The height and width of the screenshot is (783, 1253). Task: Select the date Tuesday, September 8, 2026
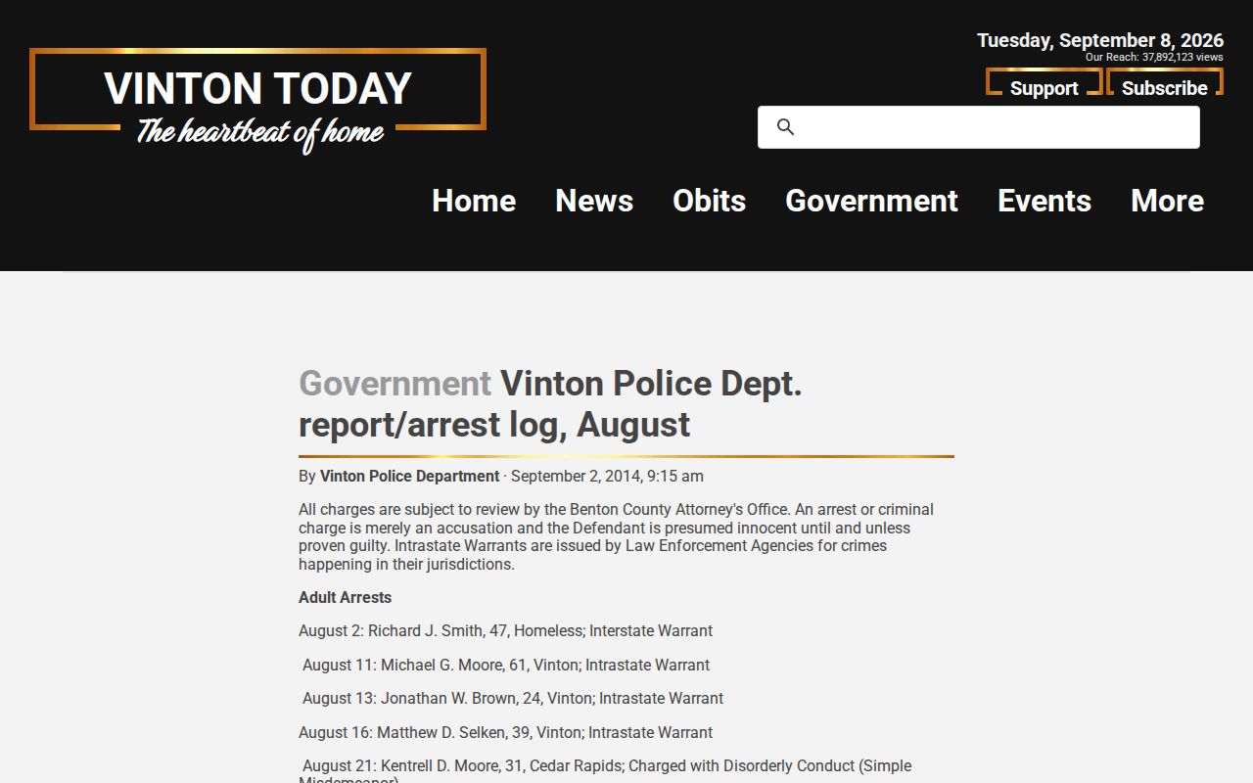tap(1100, 40)
